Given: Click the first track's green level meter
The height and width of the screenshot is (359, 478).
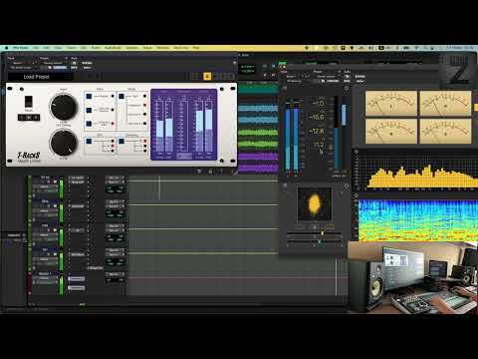Looking at the screenshot, I should 62,188.
